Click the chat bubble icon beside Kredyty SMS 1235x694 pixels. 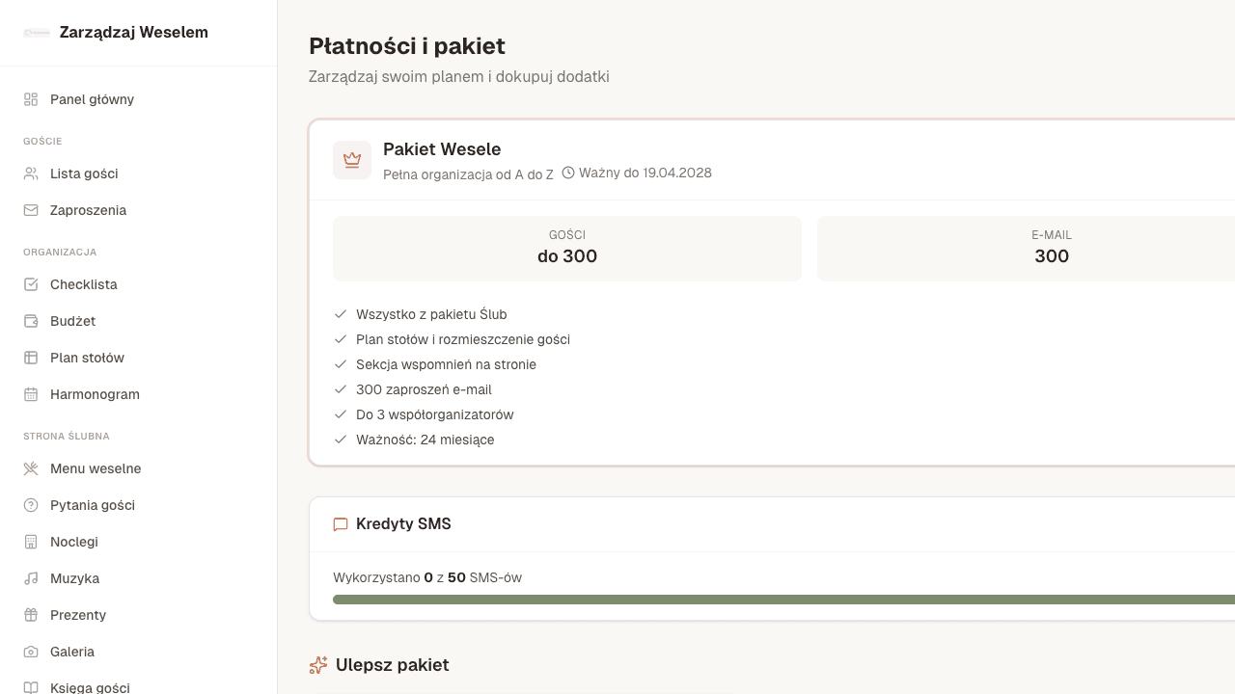(340, 524)
